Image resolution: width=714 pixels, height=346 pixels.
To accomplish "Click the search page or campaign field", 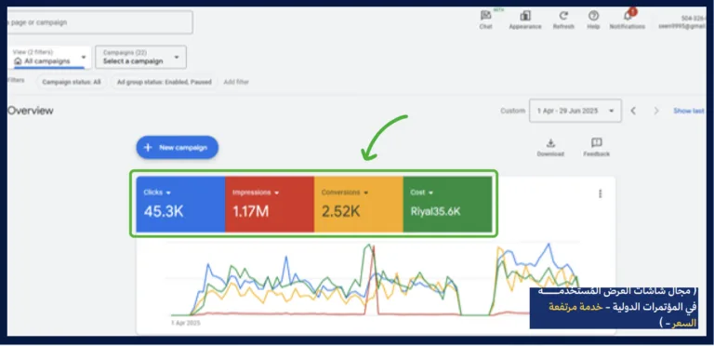I will click(99, 22).
